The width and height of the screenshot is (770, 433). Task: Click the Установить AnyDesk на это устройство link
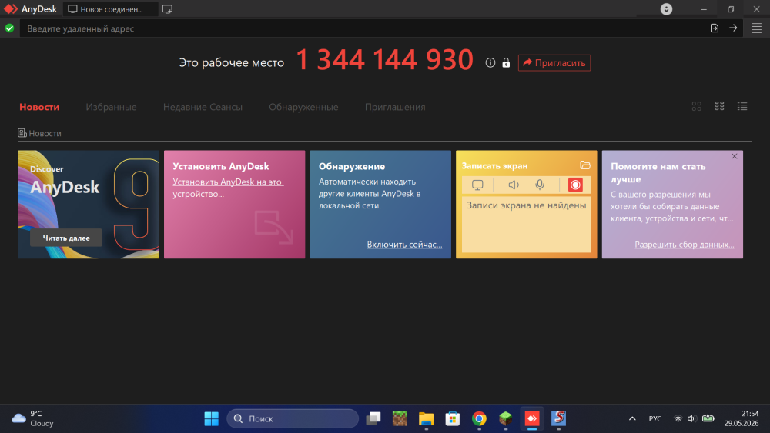pos(228,188)
